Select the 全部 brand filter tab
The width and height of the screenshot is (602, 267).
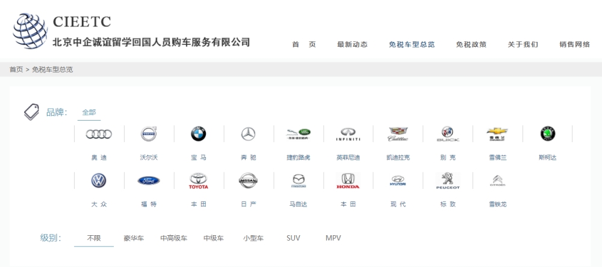89,112
